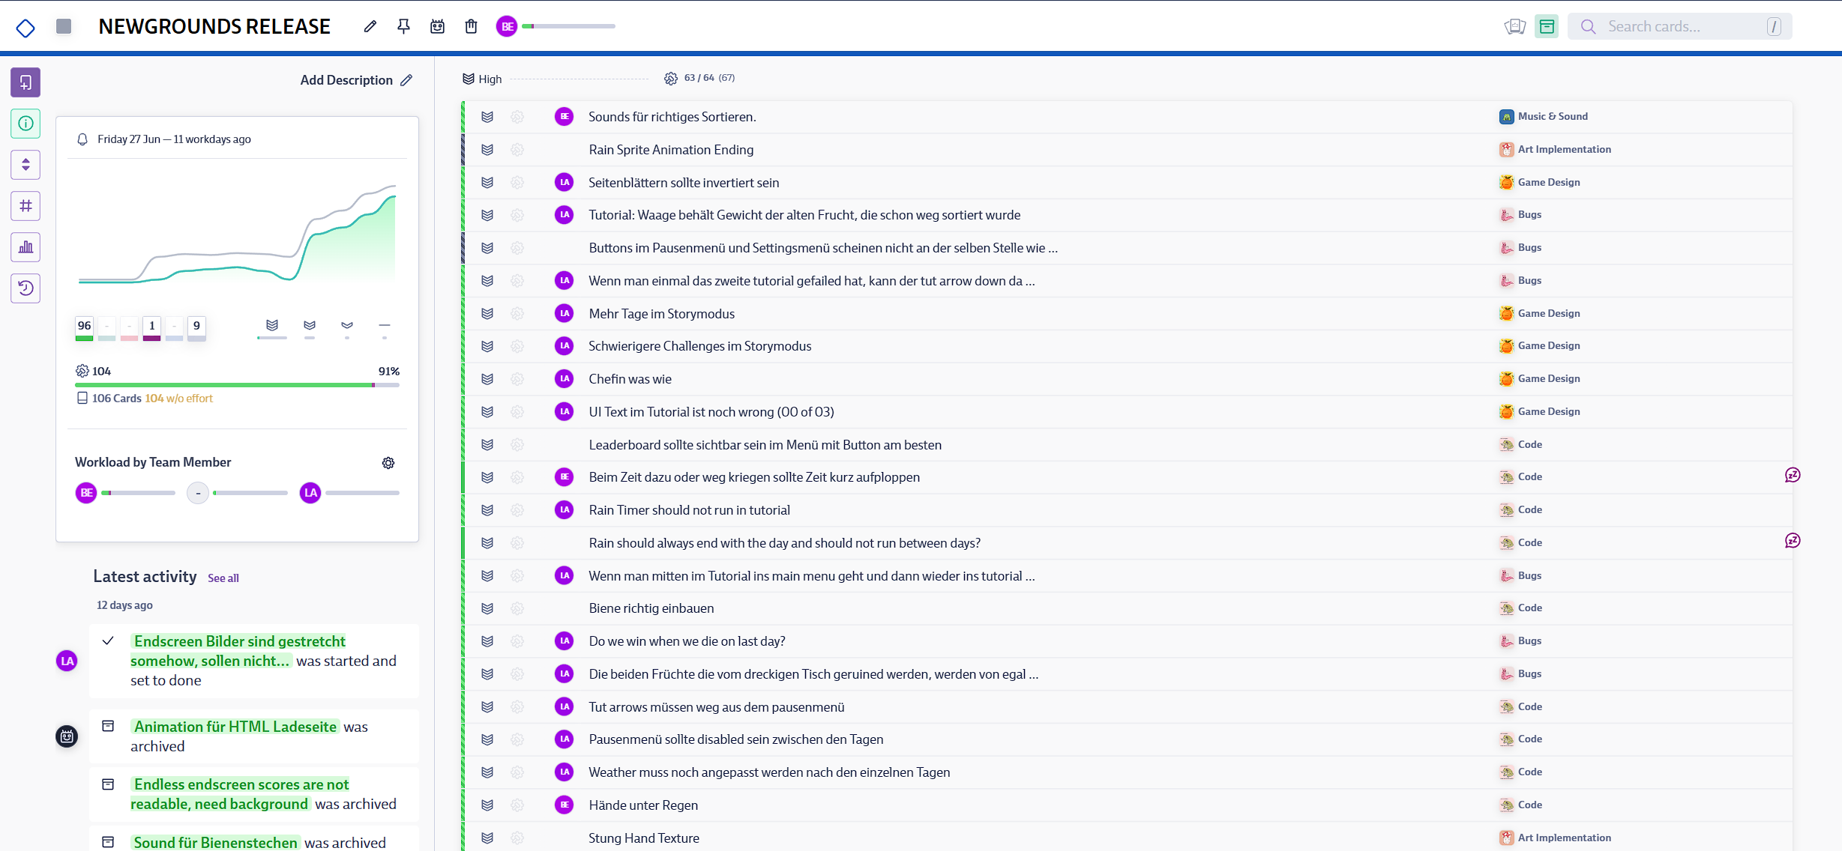Viewport: 1842px width, 851px height.
Task: Click the 91% effort progress bar
Action: (237, 385)
